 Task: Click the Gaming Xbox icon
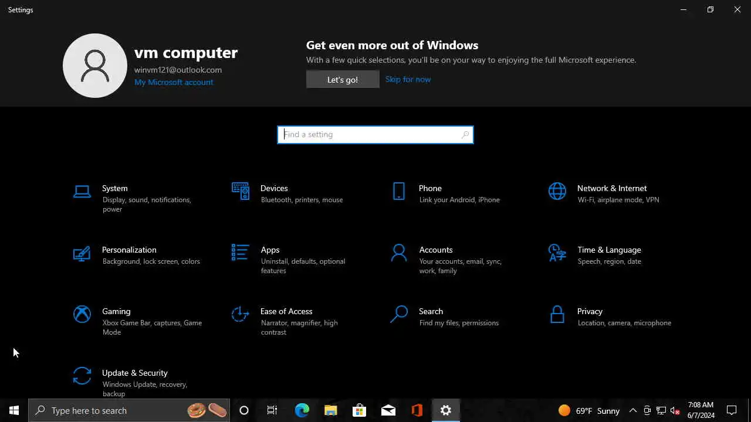tap(82, 314)
